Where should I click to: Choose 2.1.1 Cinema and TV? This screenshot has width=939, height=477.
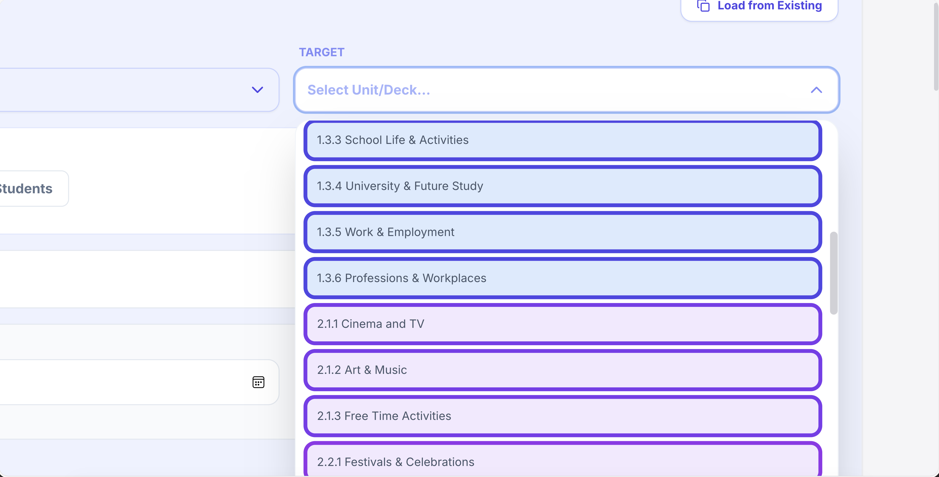[562, 324]
